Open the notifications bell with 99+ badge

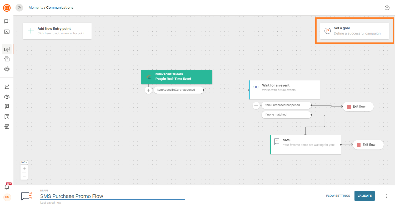[x=7, y=187]
